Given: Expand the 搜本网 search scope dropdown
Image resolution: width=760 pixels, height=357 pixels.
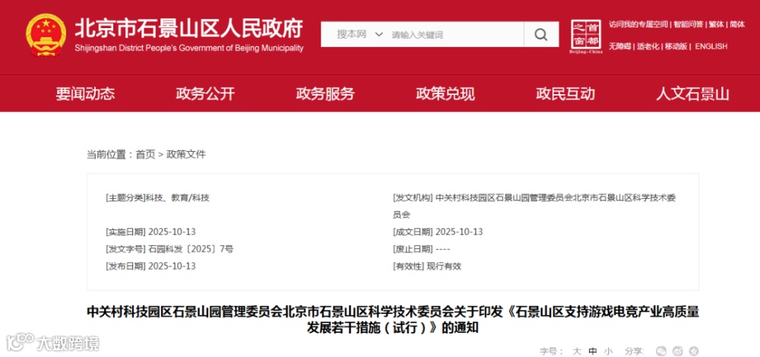Looking at the screenshot, I should click(359, 34).
